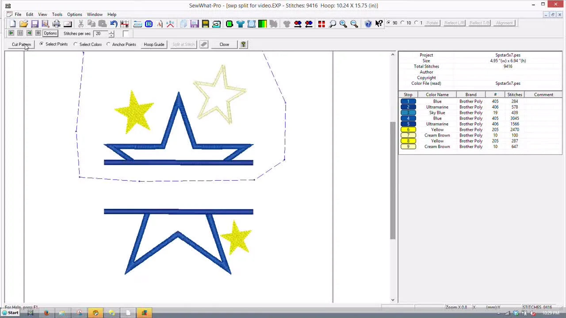Zoom out with the minus magnifier
566x318 pixels.
tap(354, 23)
